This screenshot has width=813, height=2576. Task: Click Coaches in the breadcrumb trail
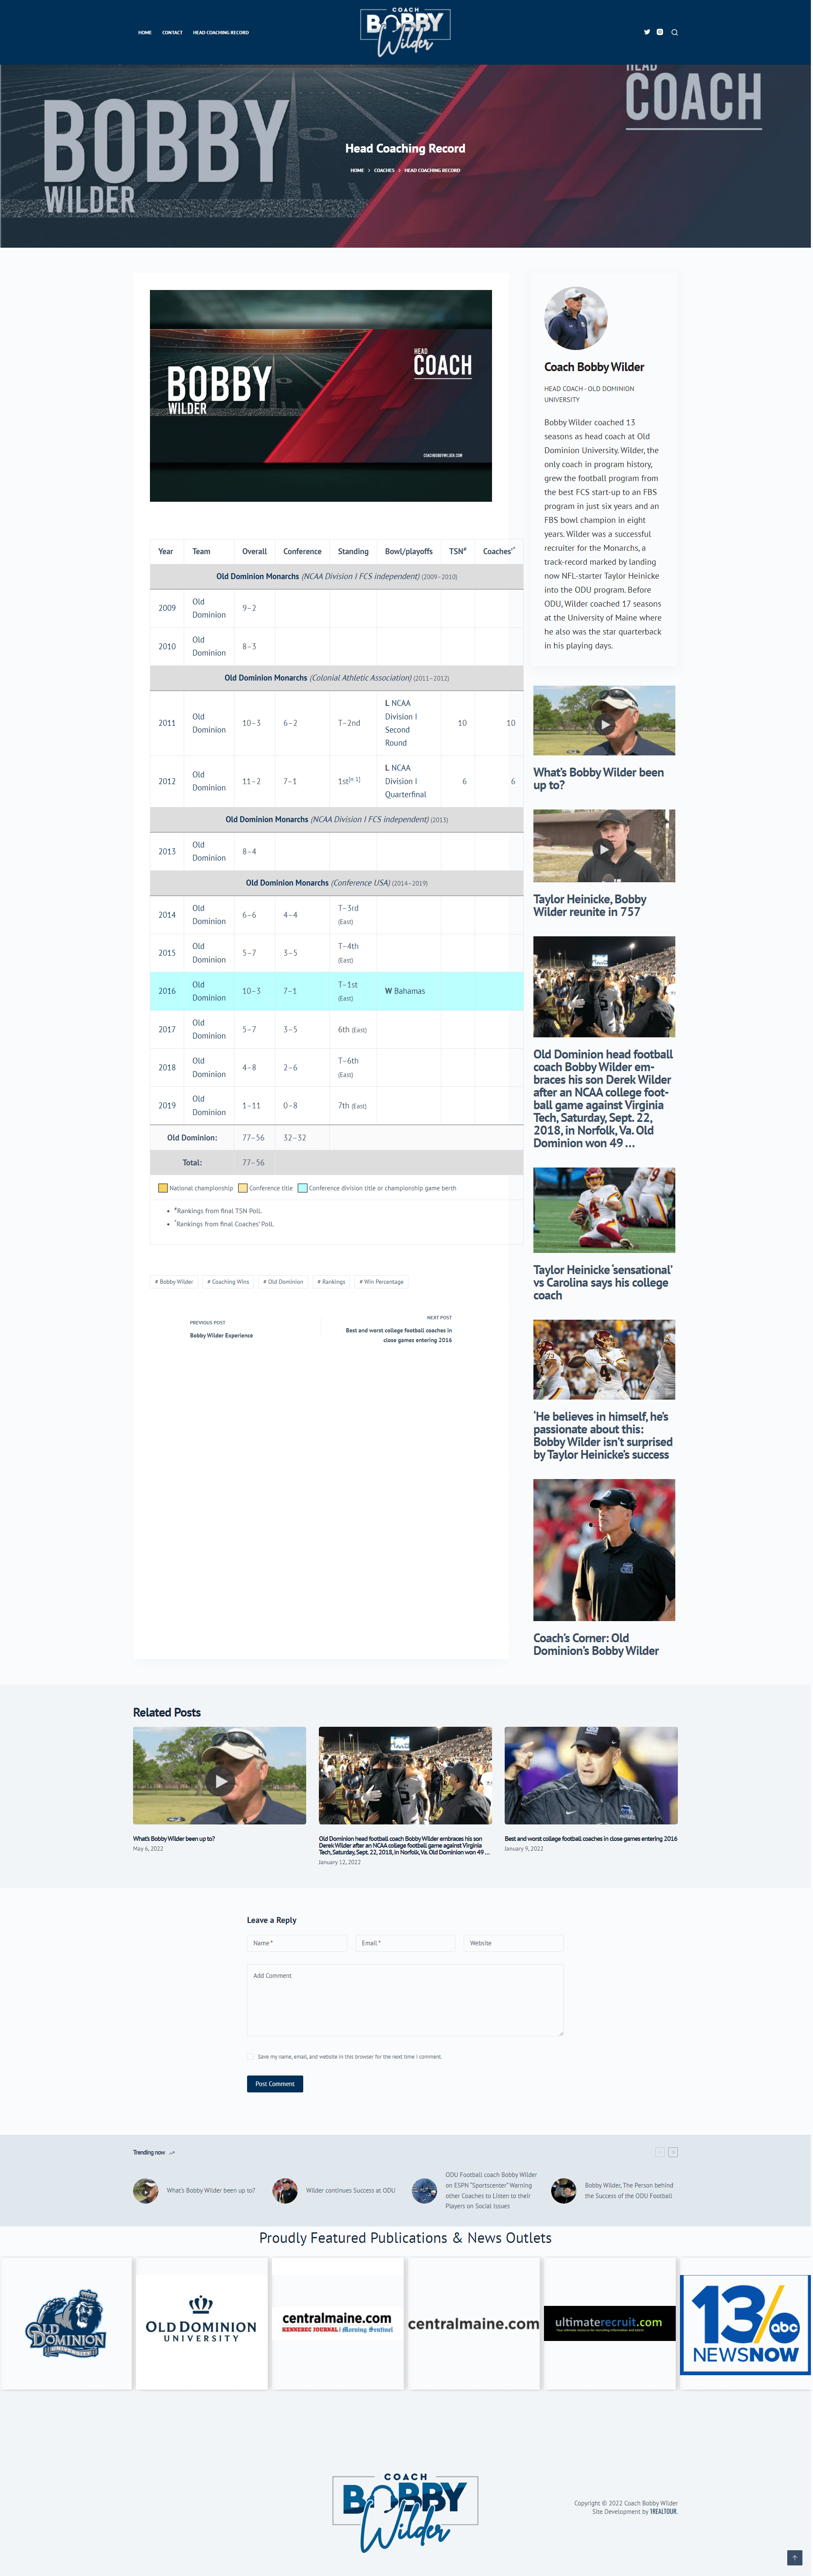[x=384, y=170]
